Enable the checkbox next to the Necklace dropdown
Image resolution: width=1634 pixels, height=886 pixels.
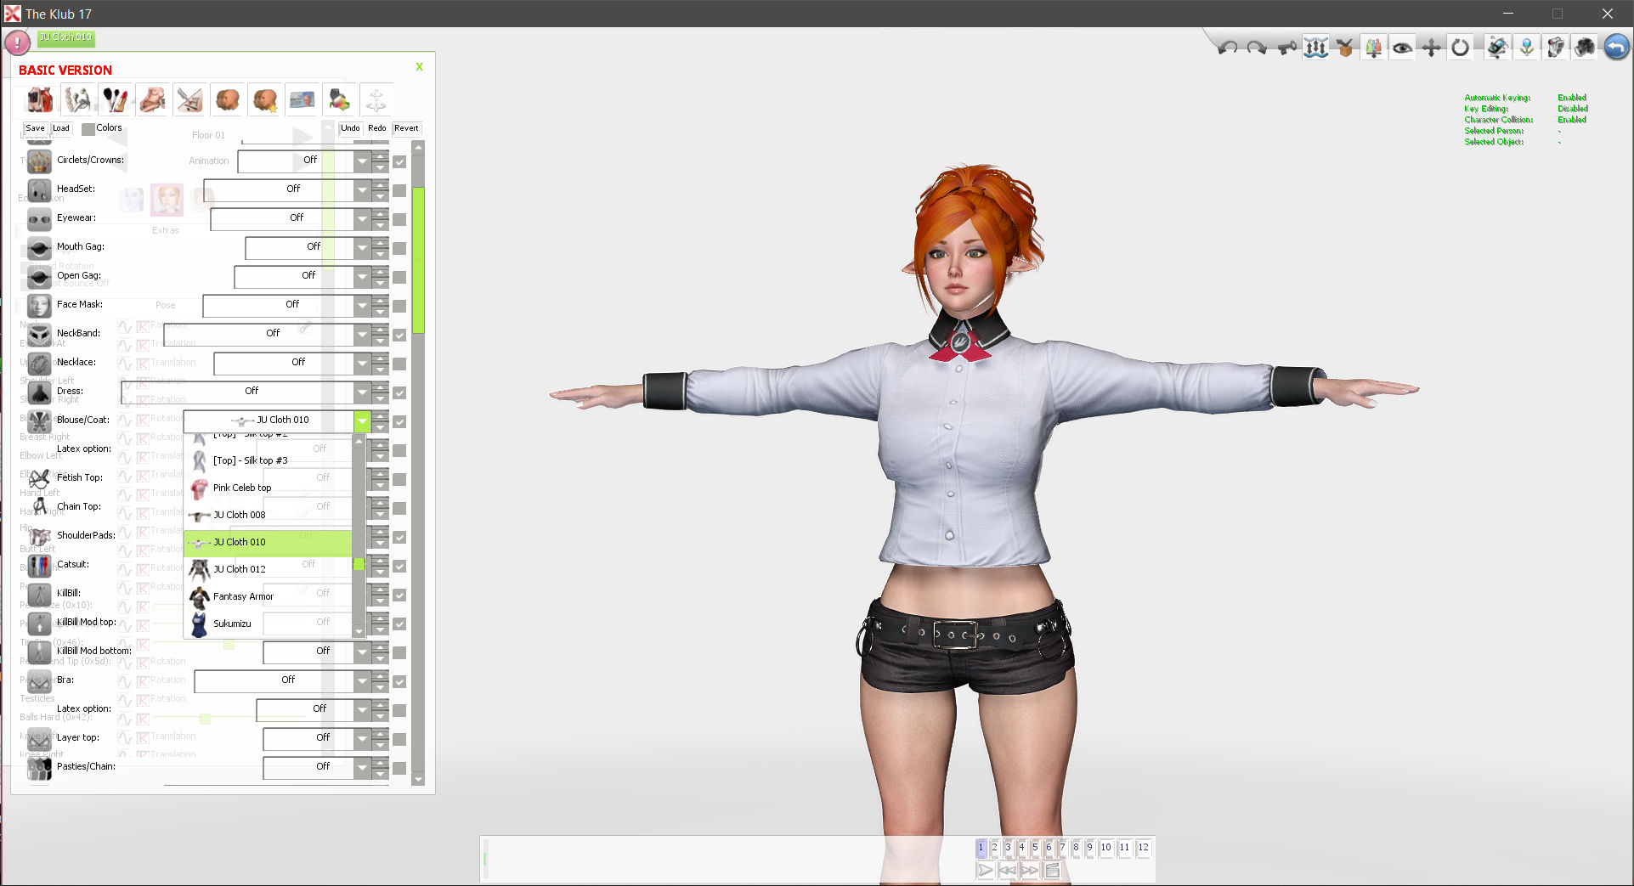point(399,364)
